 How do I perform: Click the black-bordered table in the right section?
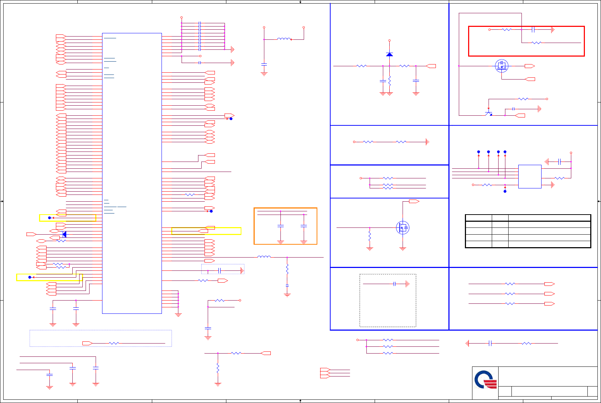coord(528,231)
